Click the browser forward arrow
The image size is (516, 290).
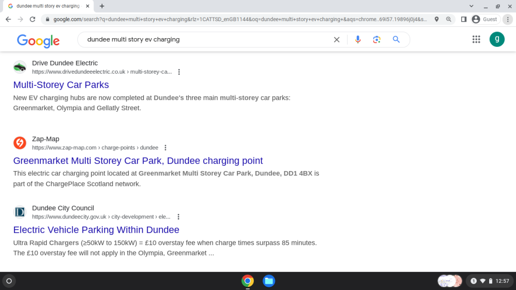click(x=21, y=20)
